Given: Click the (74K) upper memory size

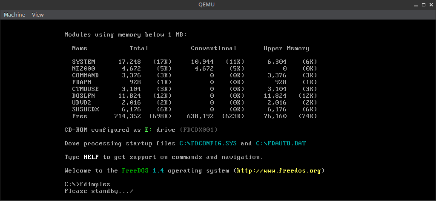Looking at the screenshot, I should (307, 116).
